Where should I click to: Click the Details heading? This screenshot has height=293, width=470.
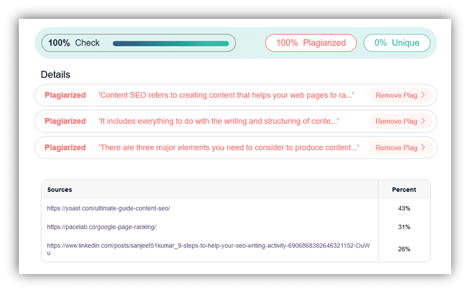(x=56, y=74)
